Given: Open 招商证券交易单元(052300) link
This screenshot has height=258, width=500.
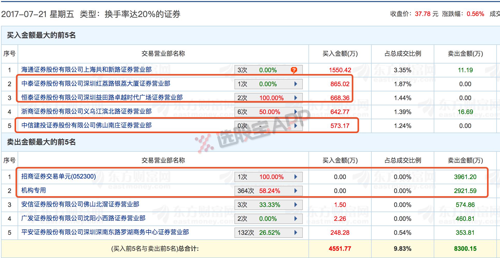Looking at the screenshot, I should 58,176.
